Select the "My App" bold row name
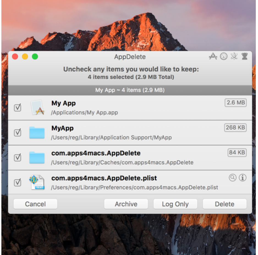 coord(64,103)
